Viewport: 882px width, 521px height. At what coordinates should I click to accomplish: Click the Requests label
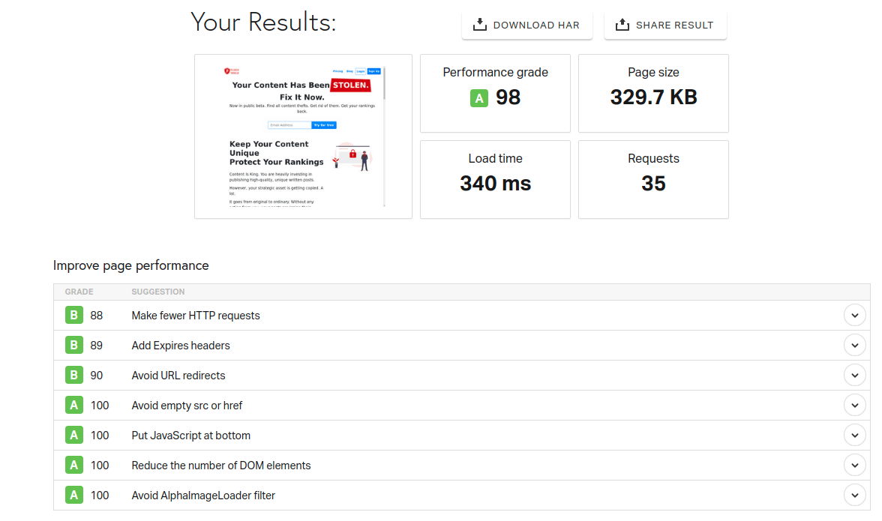(654, 158)
